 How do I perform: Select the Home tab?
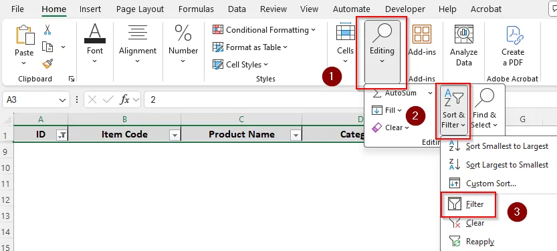click(53, 9)
